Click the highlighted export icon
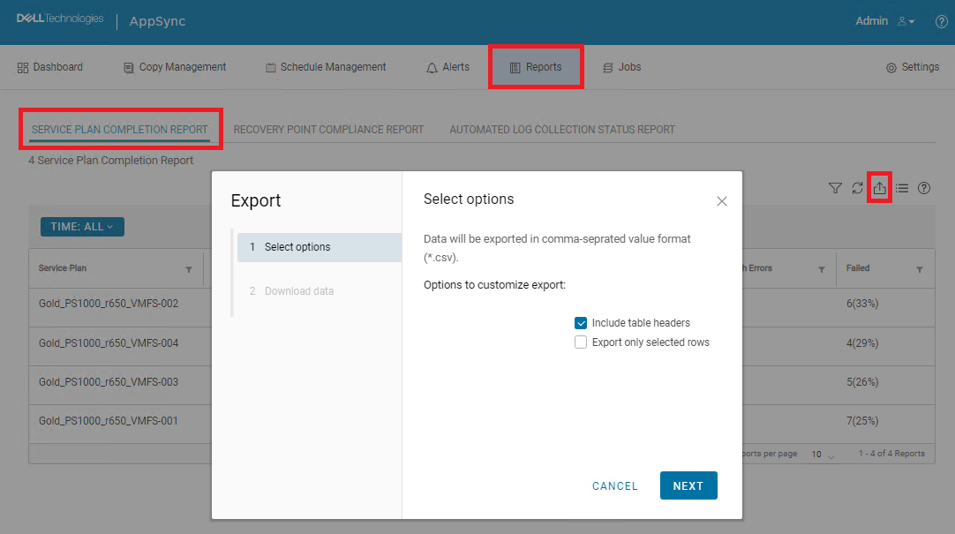 (x=879, y=188)
